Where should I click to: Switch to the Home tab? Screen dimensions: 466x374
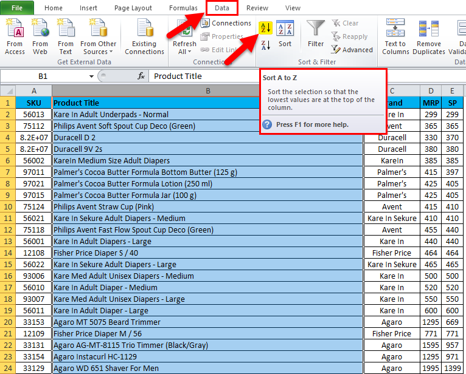(x=54, y=8)
